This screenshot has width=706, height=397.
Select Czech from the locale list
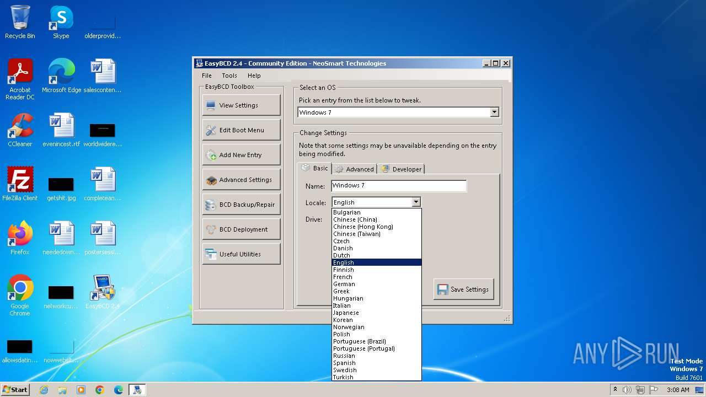pyautogui.click(x=377, y=241)
